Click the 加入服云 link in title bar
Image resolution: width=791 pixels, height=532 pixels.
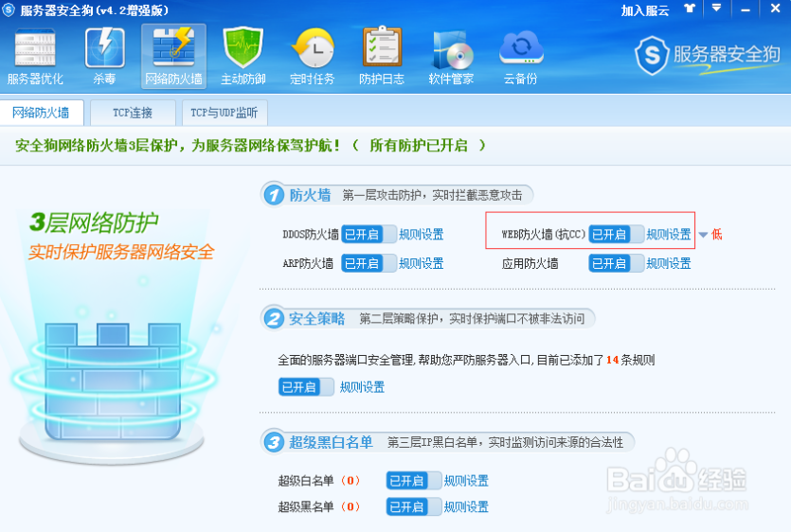pos(645,10)
